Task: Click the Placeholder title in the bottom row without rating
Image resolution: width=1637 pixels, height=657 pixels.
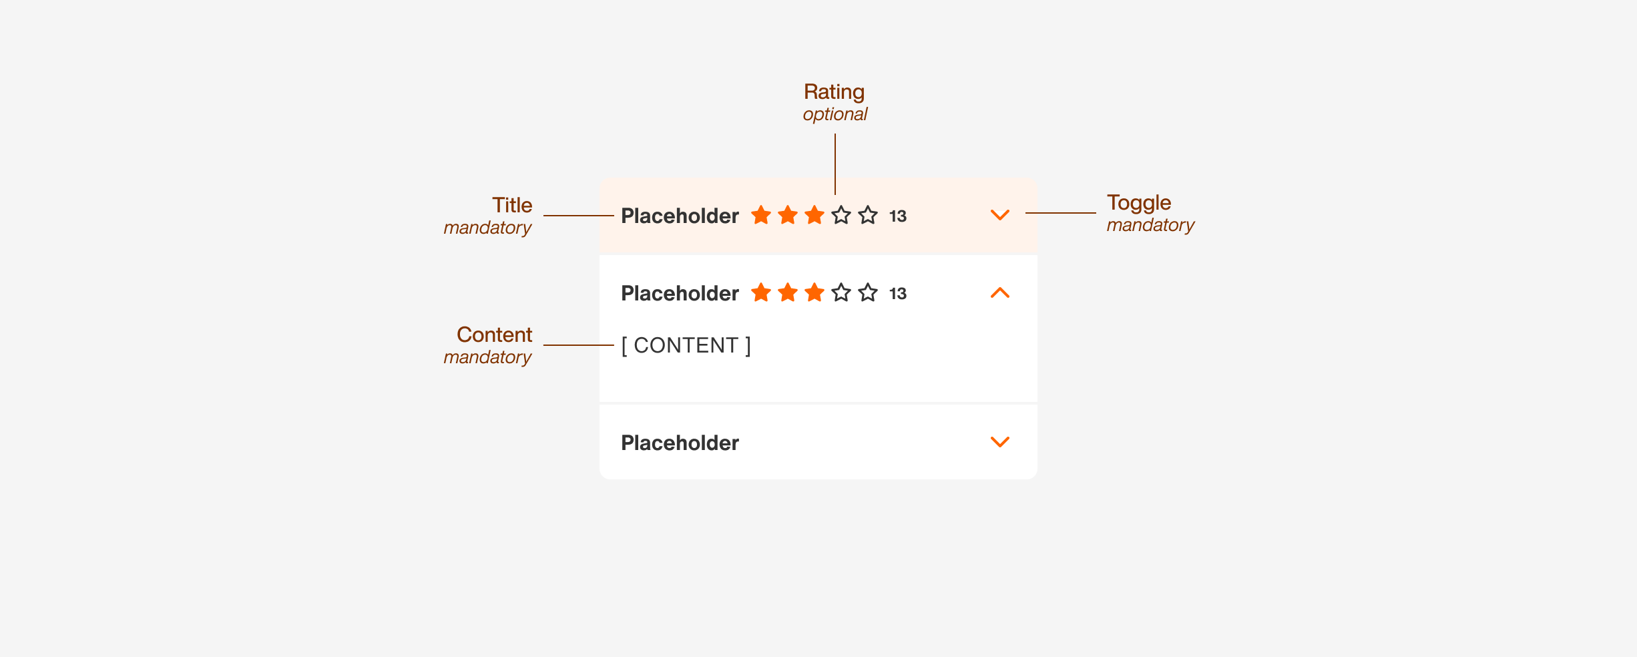Action: 680,443
